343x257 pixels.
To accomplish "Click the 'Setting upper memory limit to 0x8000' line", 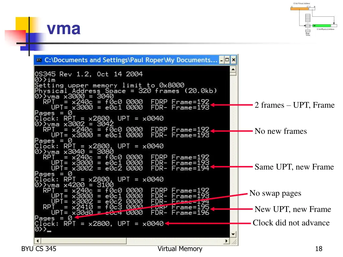I will click(110, 85).
